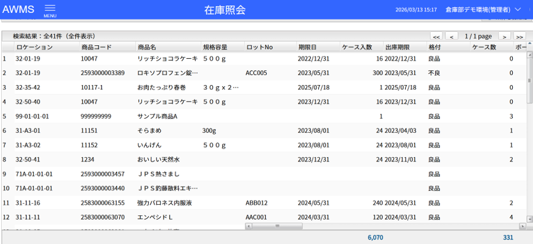The image size is (533, 244).
Task: Select いんげん product name
Action: tap(149, 145)
